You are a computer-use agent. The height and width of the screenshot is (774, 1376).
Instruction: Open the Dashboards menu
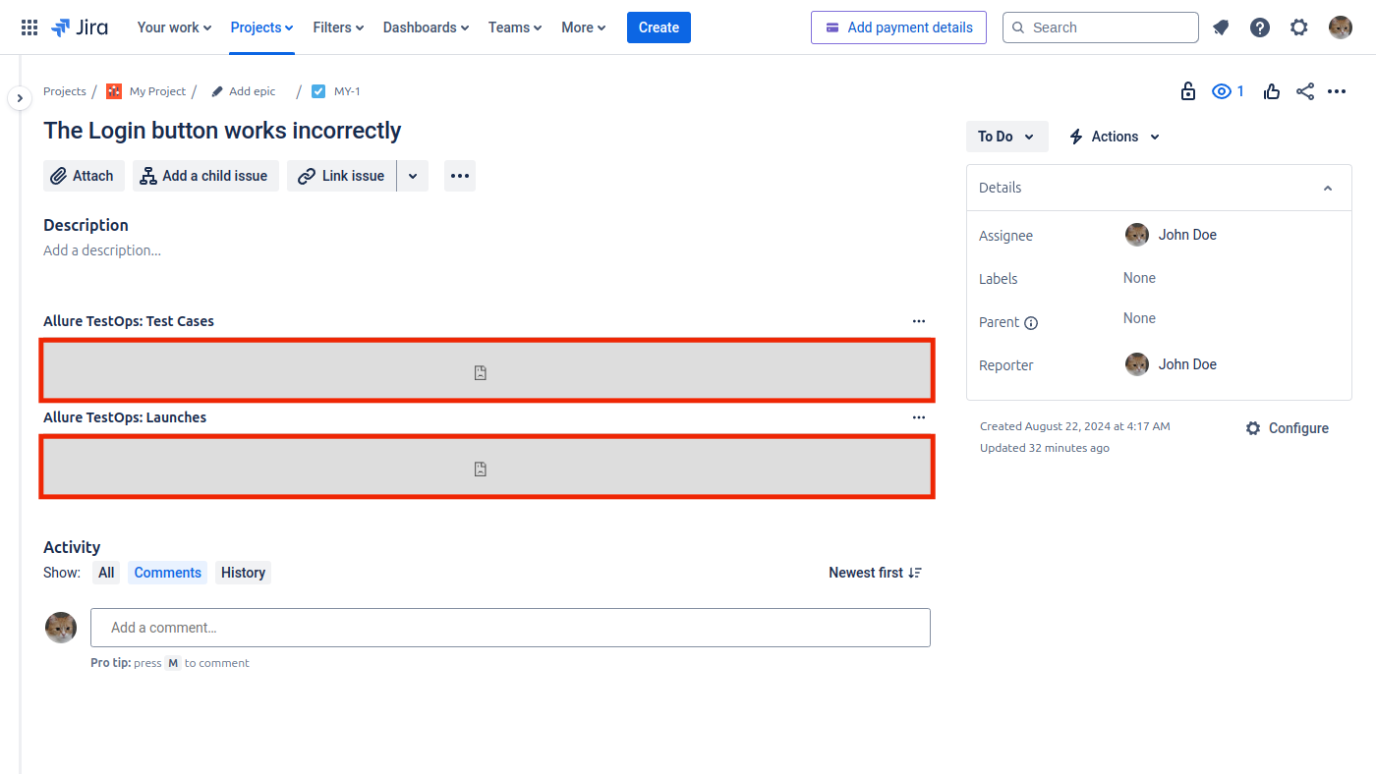coord(426,28)
